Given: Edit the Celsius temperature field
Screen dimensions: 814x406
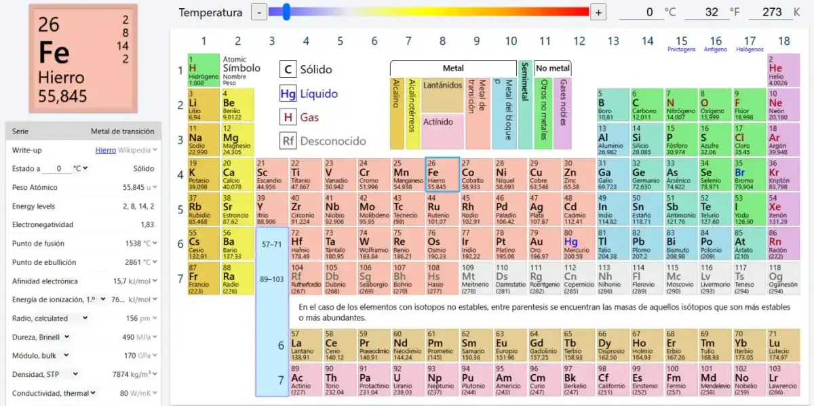Looking at the screenshot, I should tap(642, 12).
